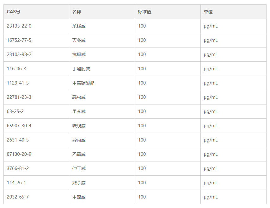This screenshot has width=270, height=208.
Task: Click the 甲萘威 name cell
Action: tap(79, 111)
